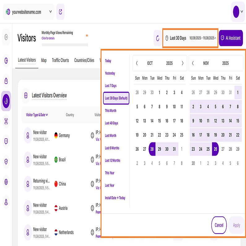This screenshot has width=246, height=246.
Task: Switch to the Traffic Charts tab
Action: pos(60,60)
